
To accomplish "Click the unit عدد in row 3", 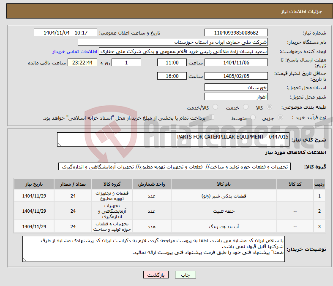I will 152,227.
